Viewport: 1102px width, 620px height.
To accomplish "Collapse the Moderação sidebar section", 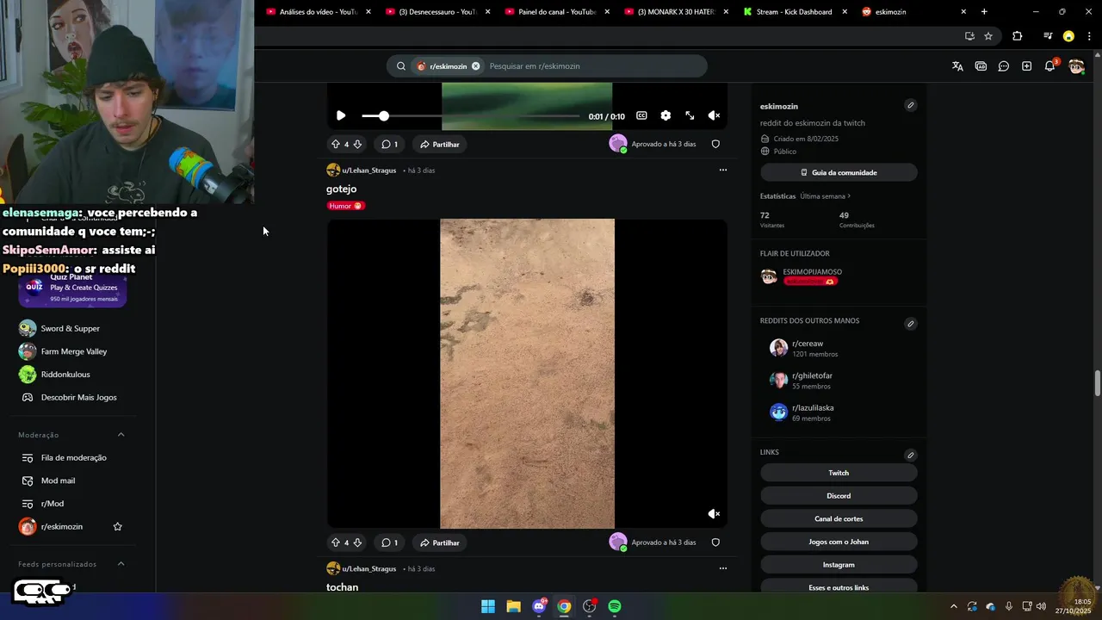I will pyautogui.click(x=121, y=435).
